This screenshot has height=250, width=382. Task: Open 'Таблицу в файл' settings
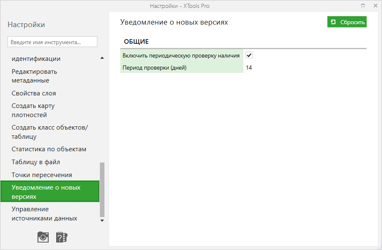(36, 162)
